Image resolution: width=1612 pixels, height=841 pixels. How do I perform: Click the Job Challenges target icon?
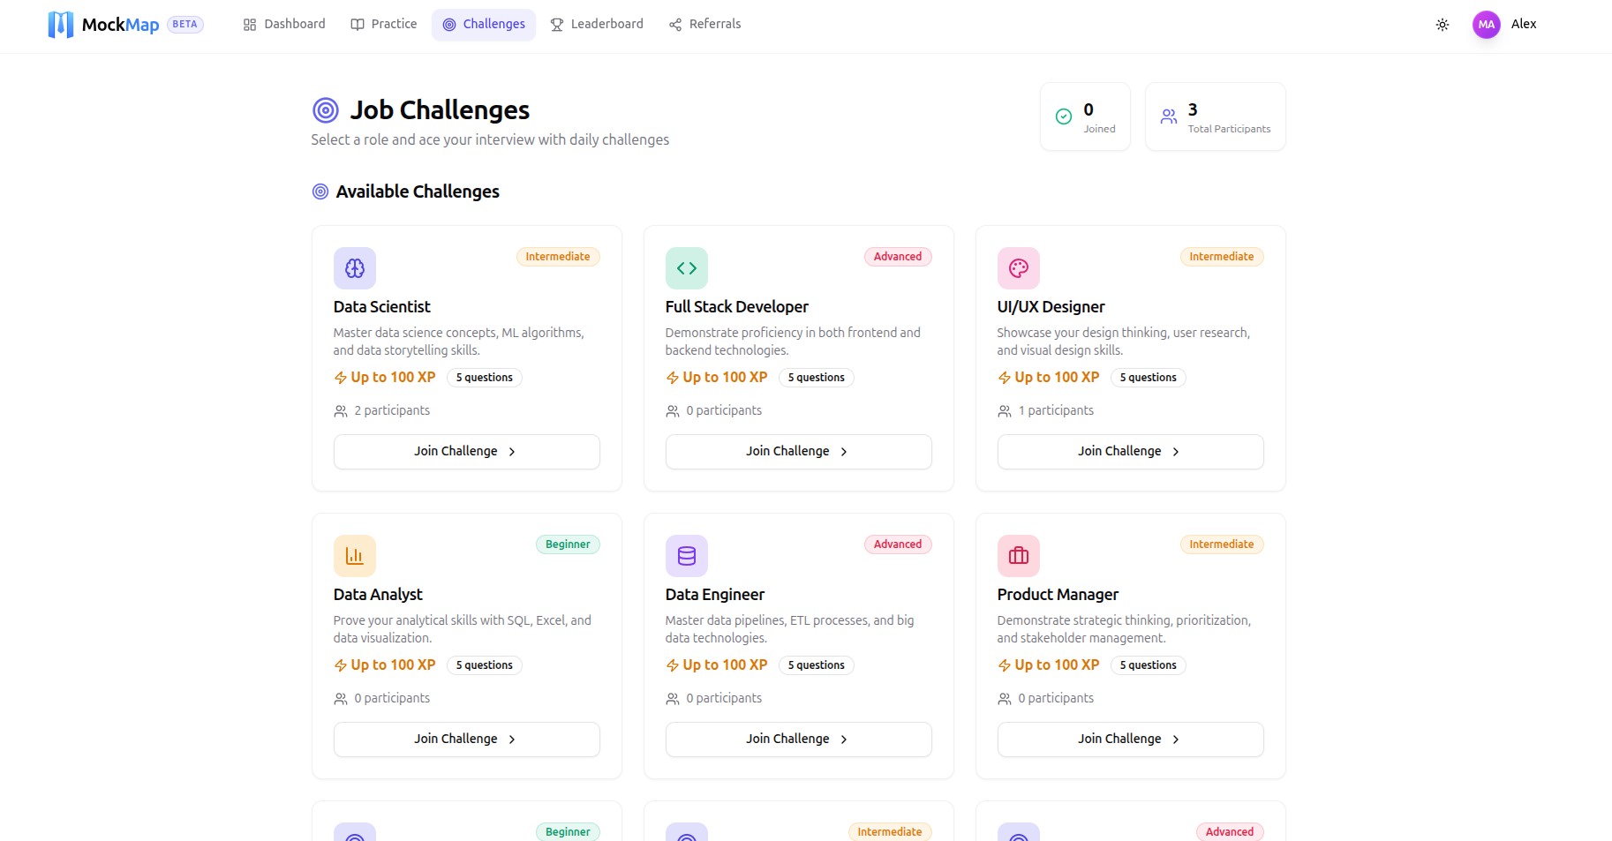point(326,110)
